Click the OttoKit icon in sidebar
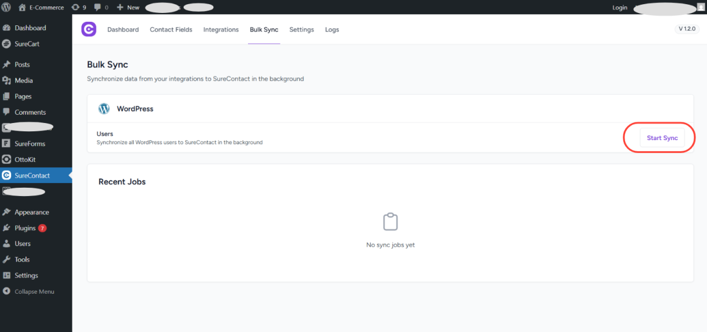 pos(6,159)
